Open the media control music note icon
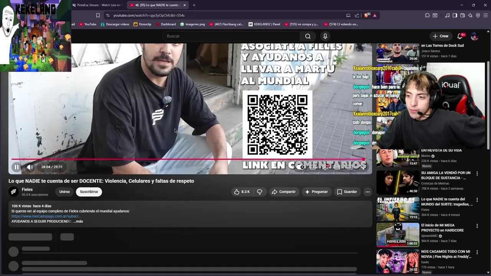The width and height of the screenshot is (491, 276). coord(447,15)
